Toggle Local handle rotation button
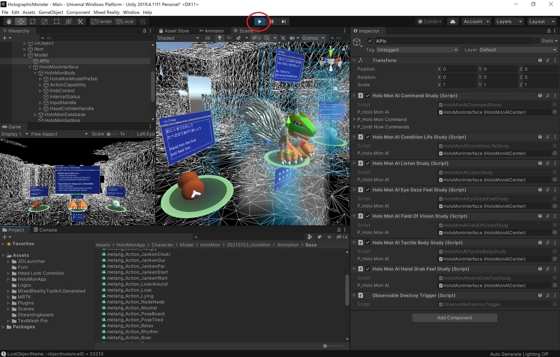The width and height of the screenshot is (560, 357). tap(125, 21)
